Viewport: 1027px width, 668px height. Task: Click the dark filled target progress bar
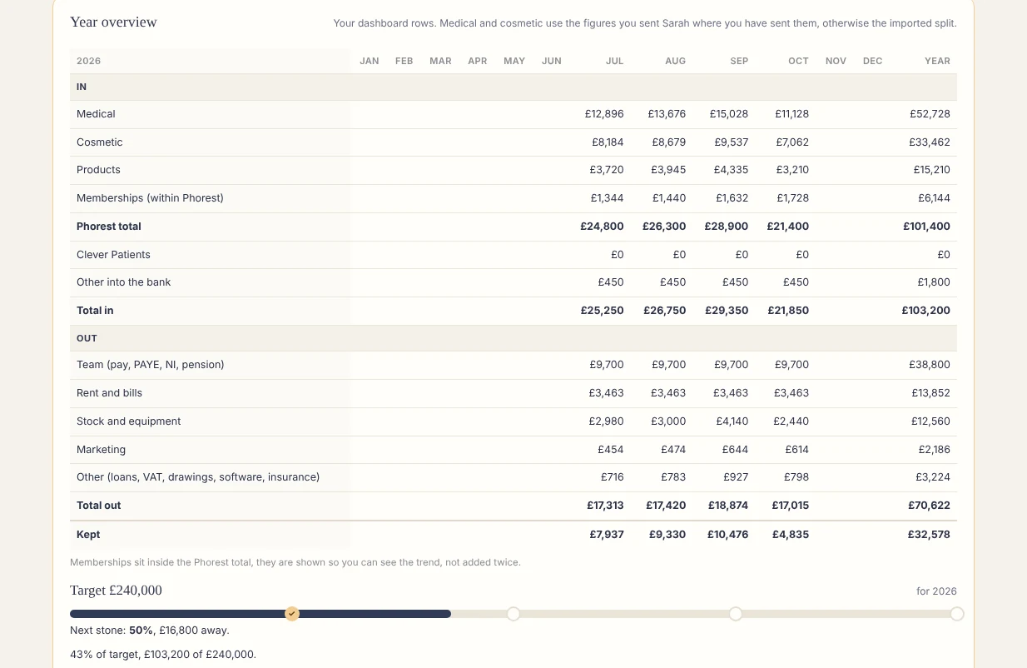point(260,614)
